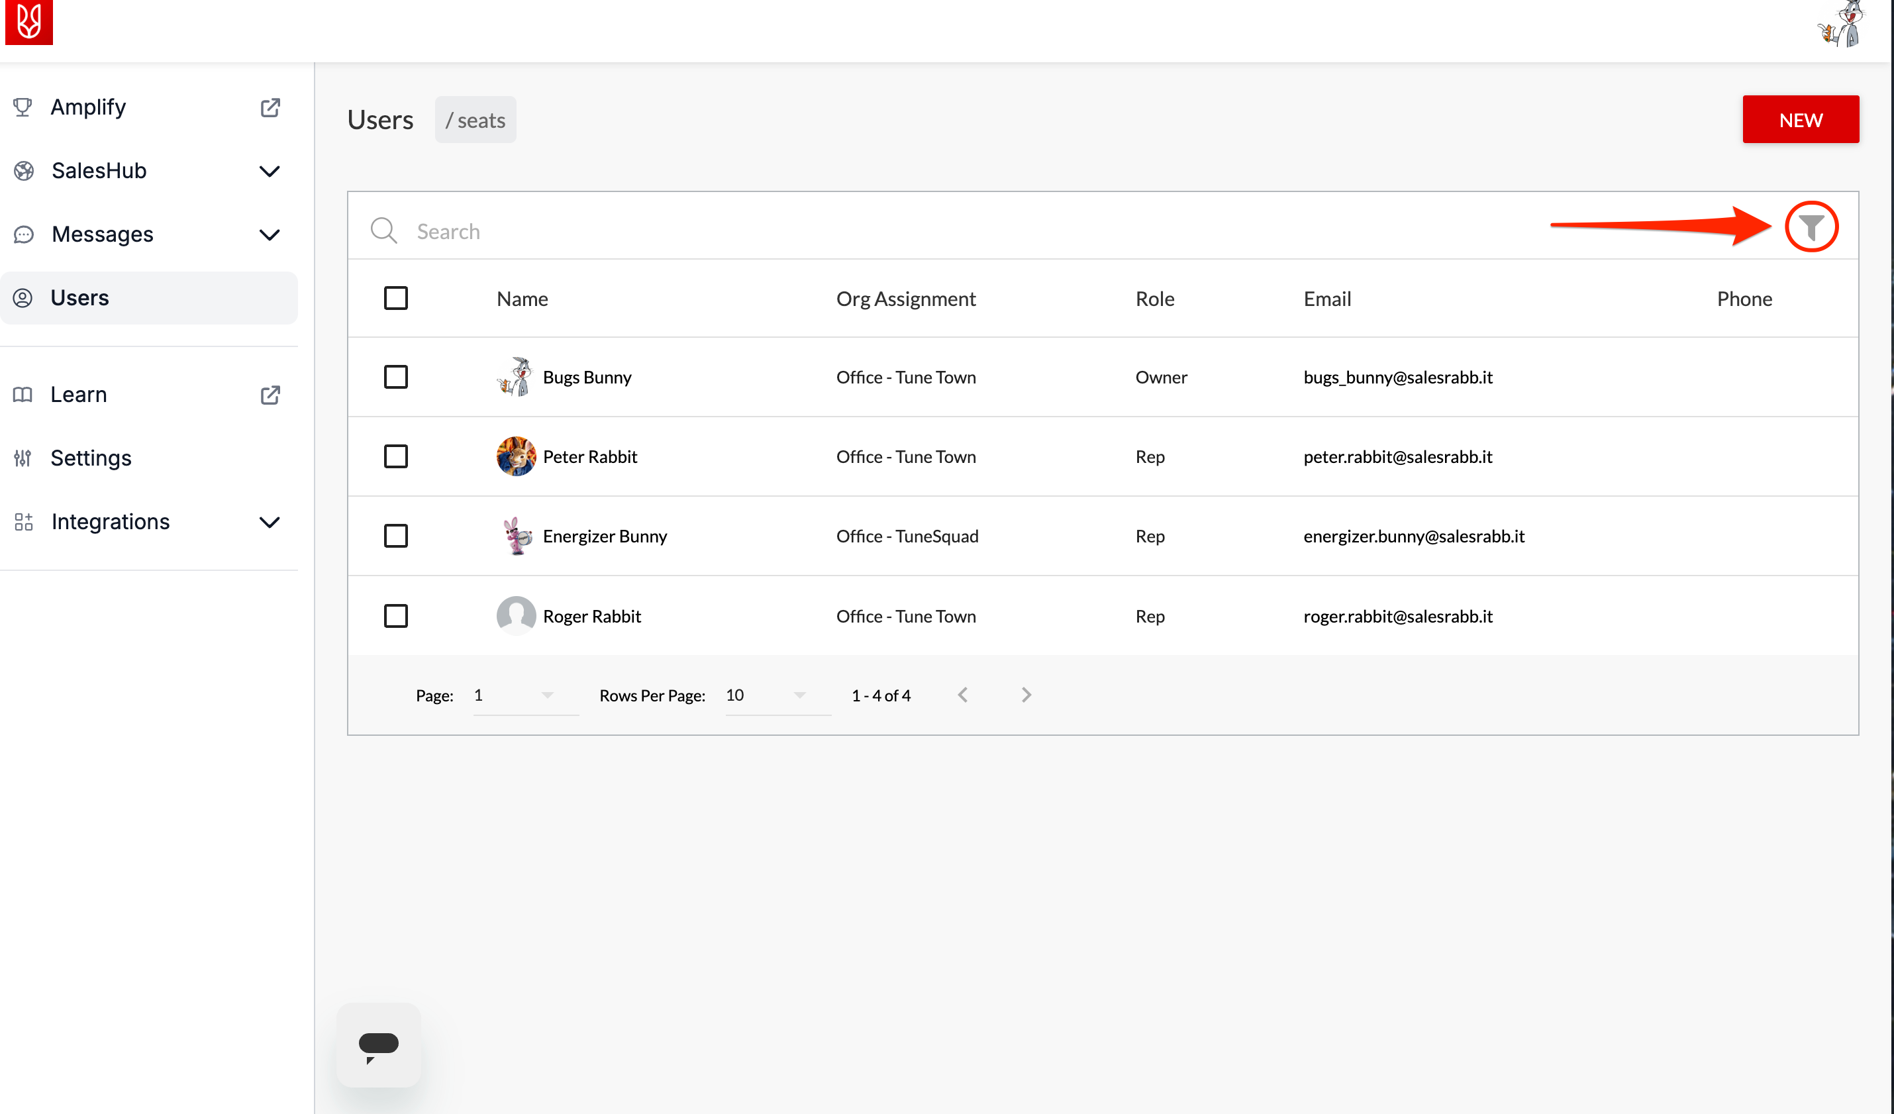
Task: Open Rows Per Page dropdown
Action: 777,695
